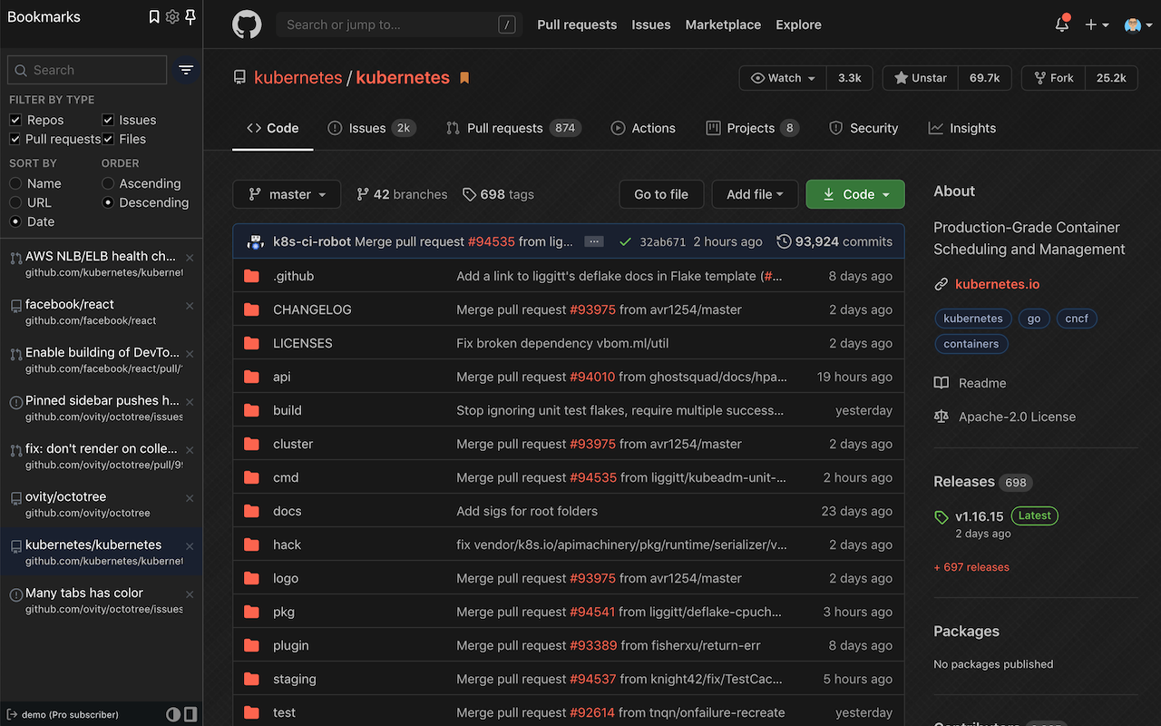Click the Search or jump to field
The height and width of the screenshot is (726, 1161).
[x=390, y=24]
